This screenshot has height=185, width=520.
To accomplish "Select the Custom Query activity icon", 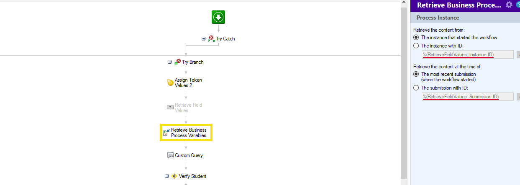I will point(170,155).
